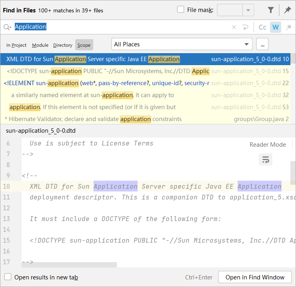
Task: Click line 6 'Use is subject to License Terms'
Action: click(x=91, y=143)
